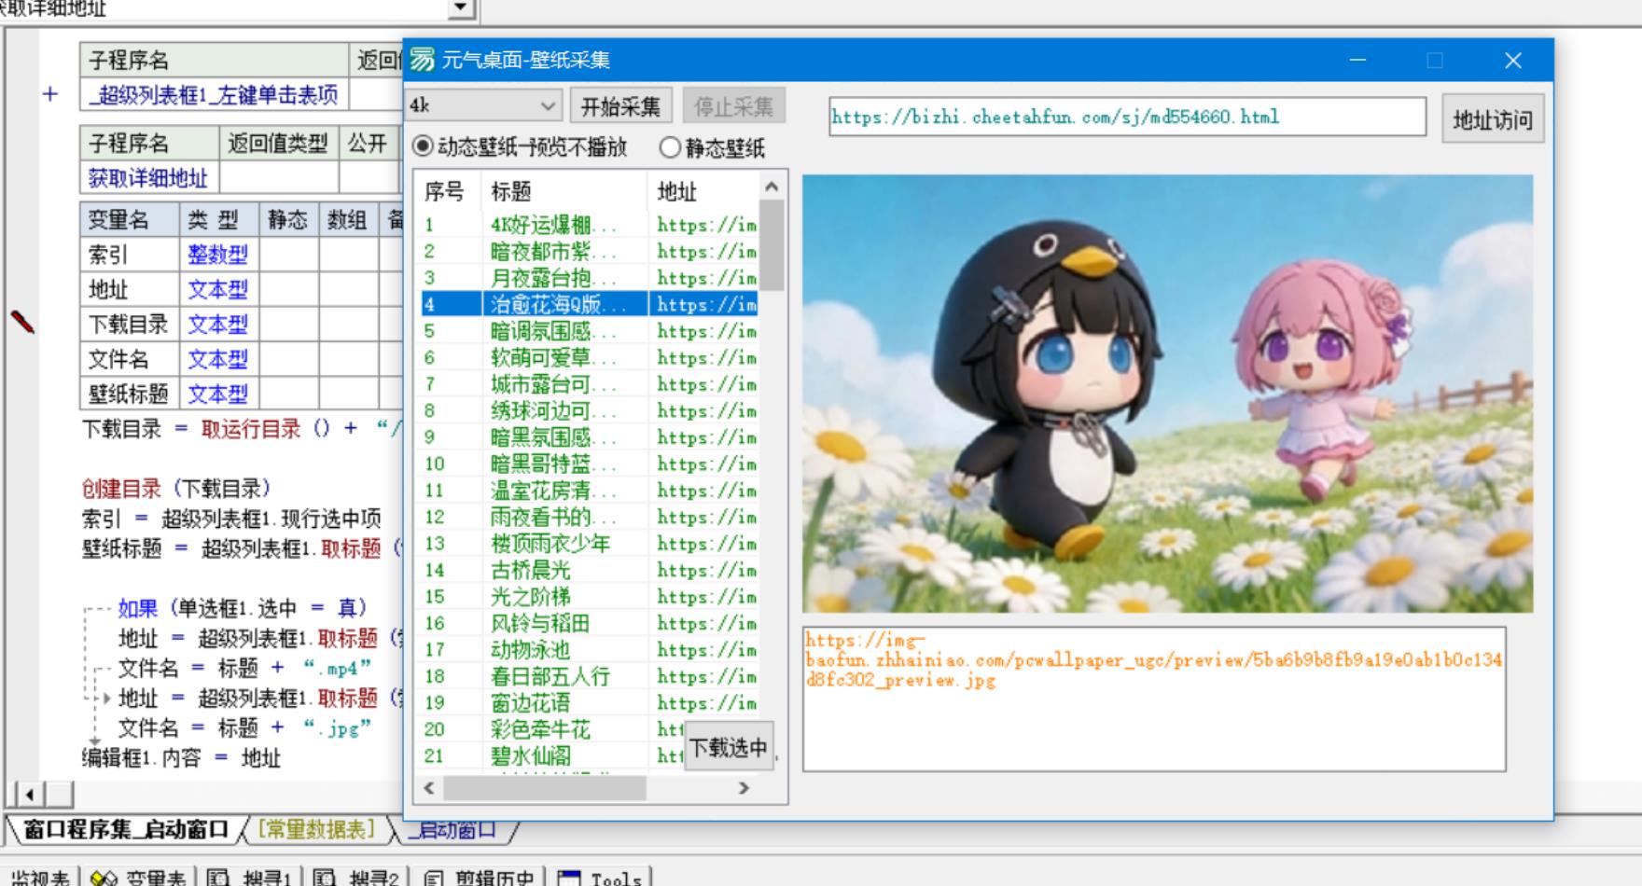Click the list's horizontal scroll left arrow
Viewport: 1642px width, 886px height.
tap(429, 788)
